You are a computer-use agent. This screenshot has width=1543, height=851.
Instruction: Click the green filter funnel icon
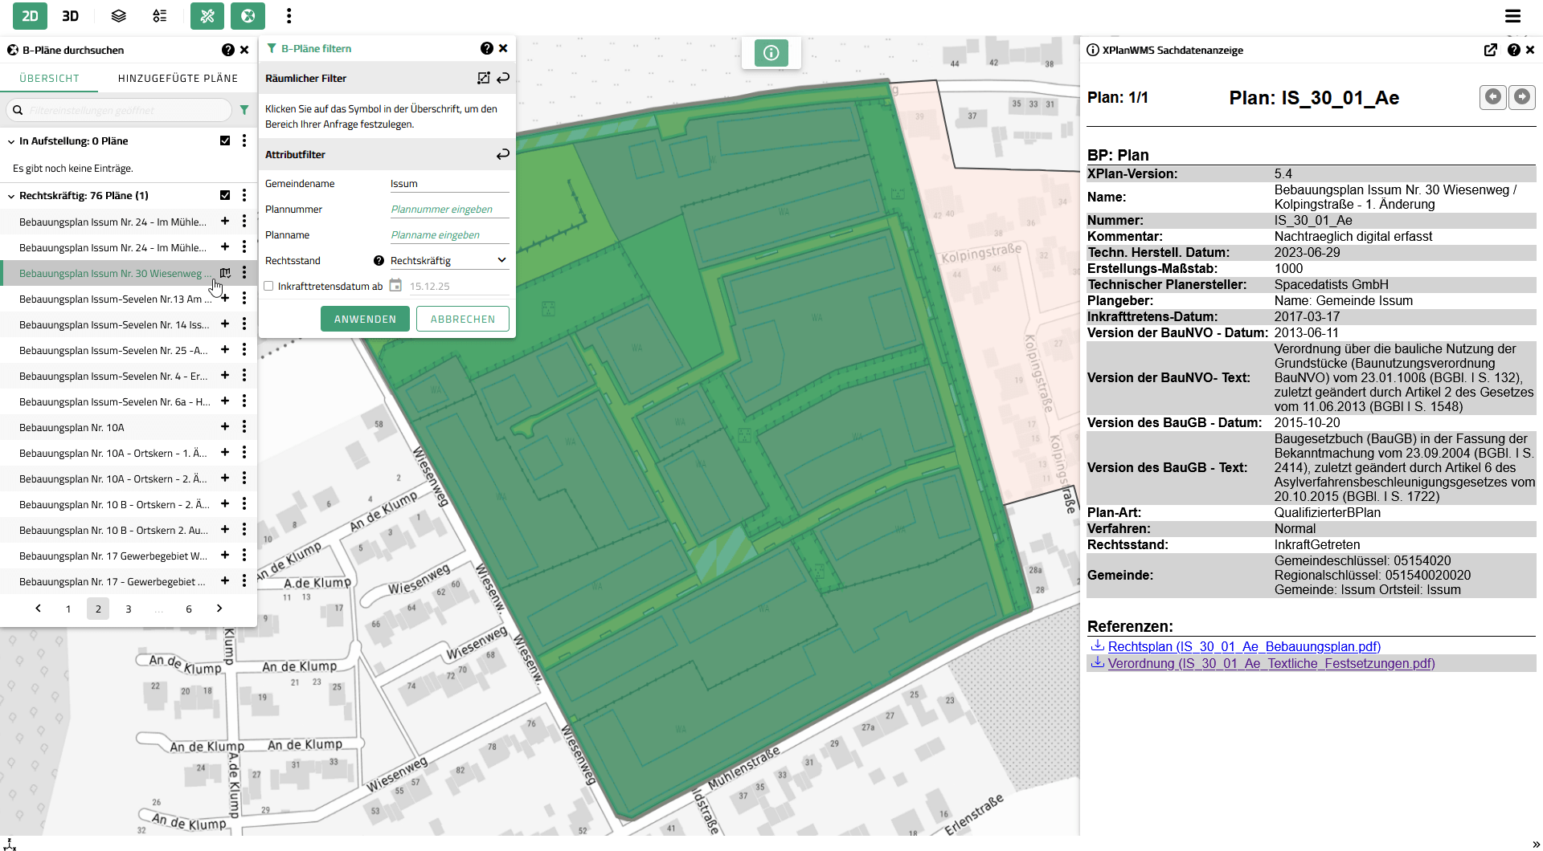244,110
